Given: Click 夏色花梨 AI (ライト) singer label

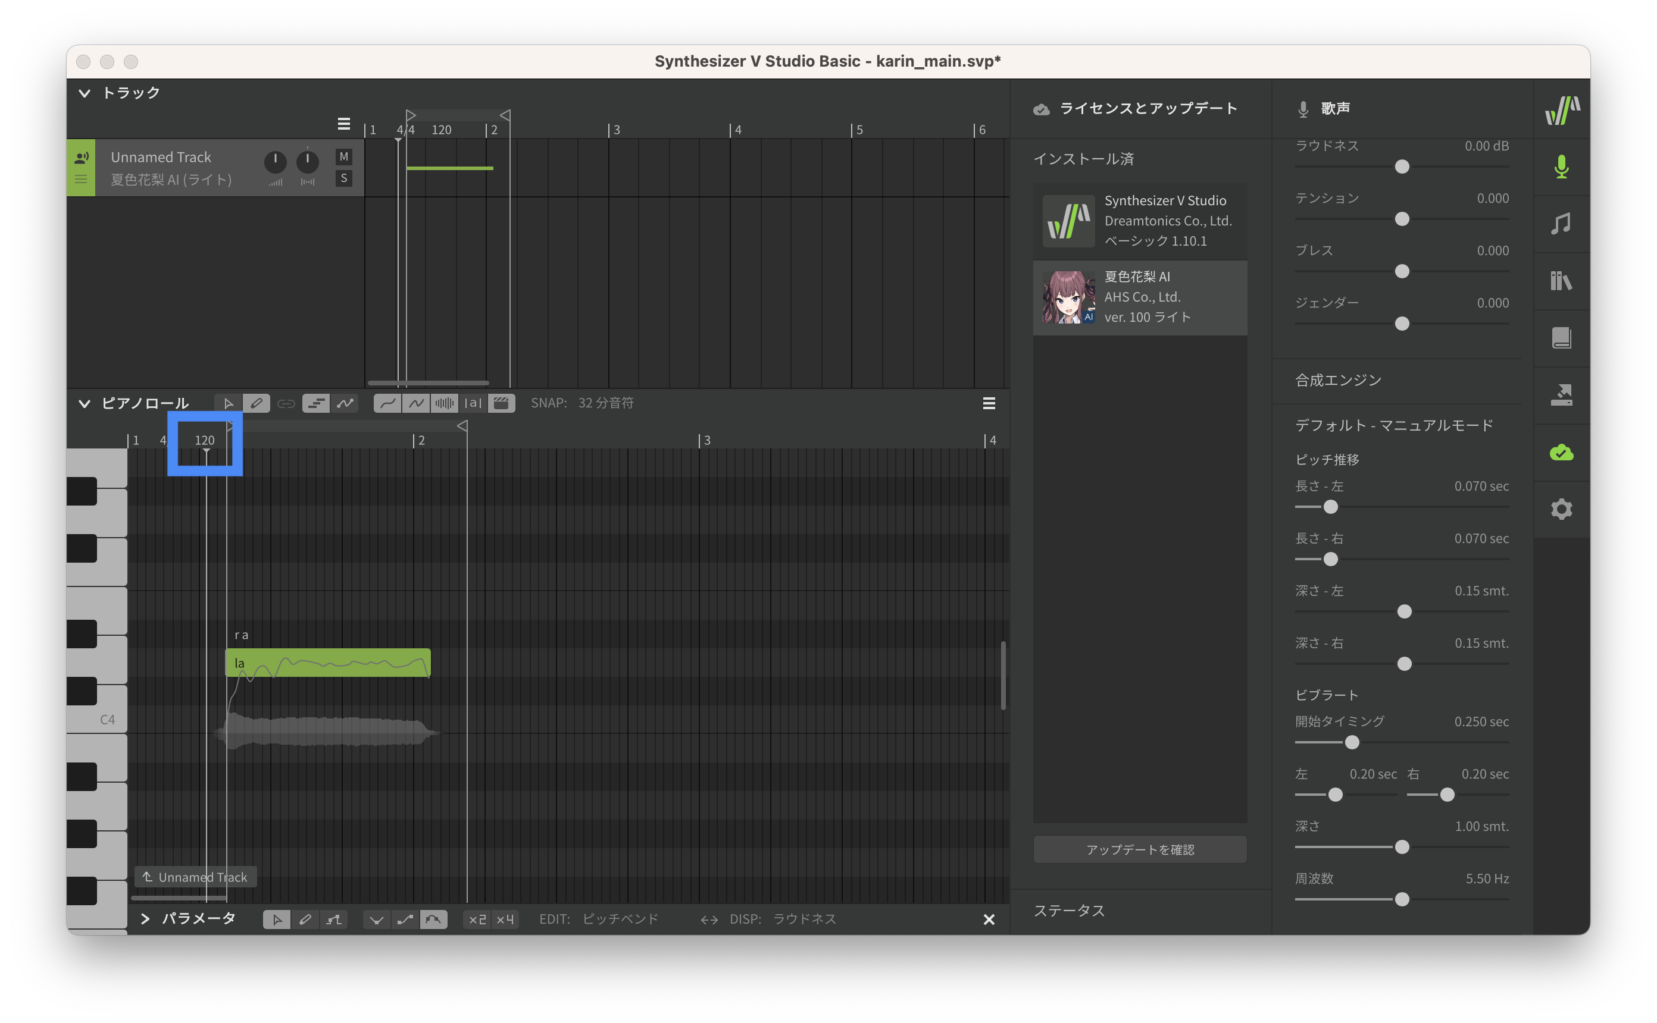Looking at the screenshot, I should coord(171,179).
